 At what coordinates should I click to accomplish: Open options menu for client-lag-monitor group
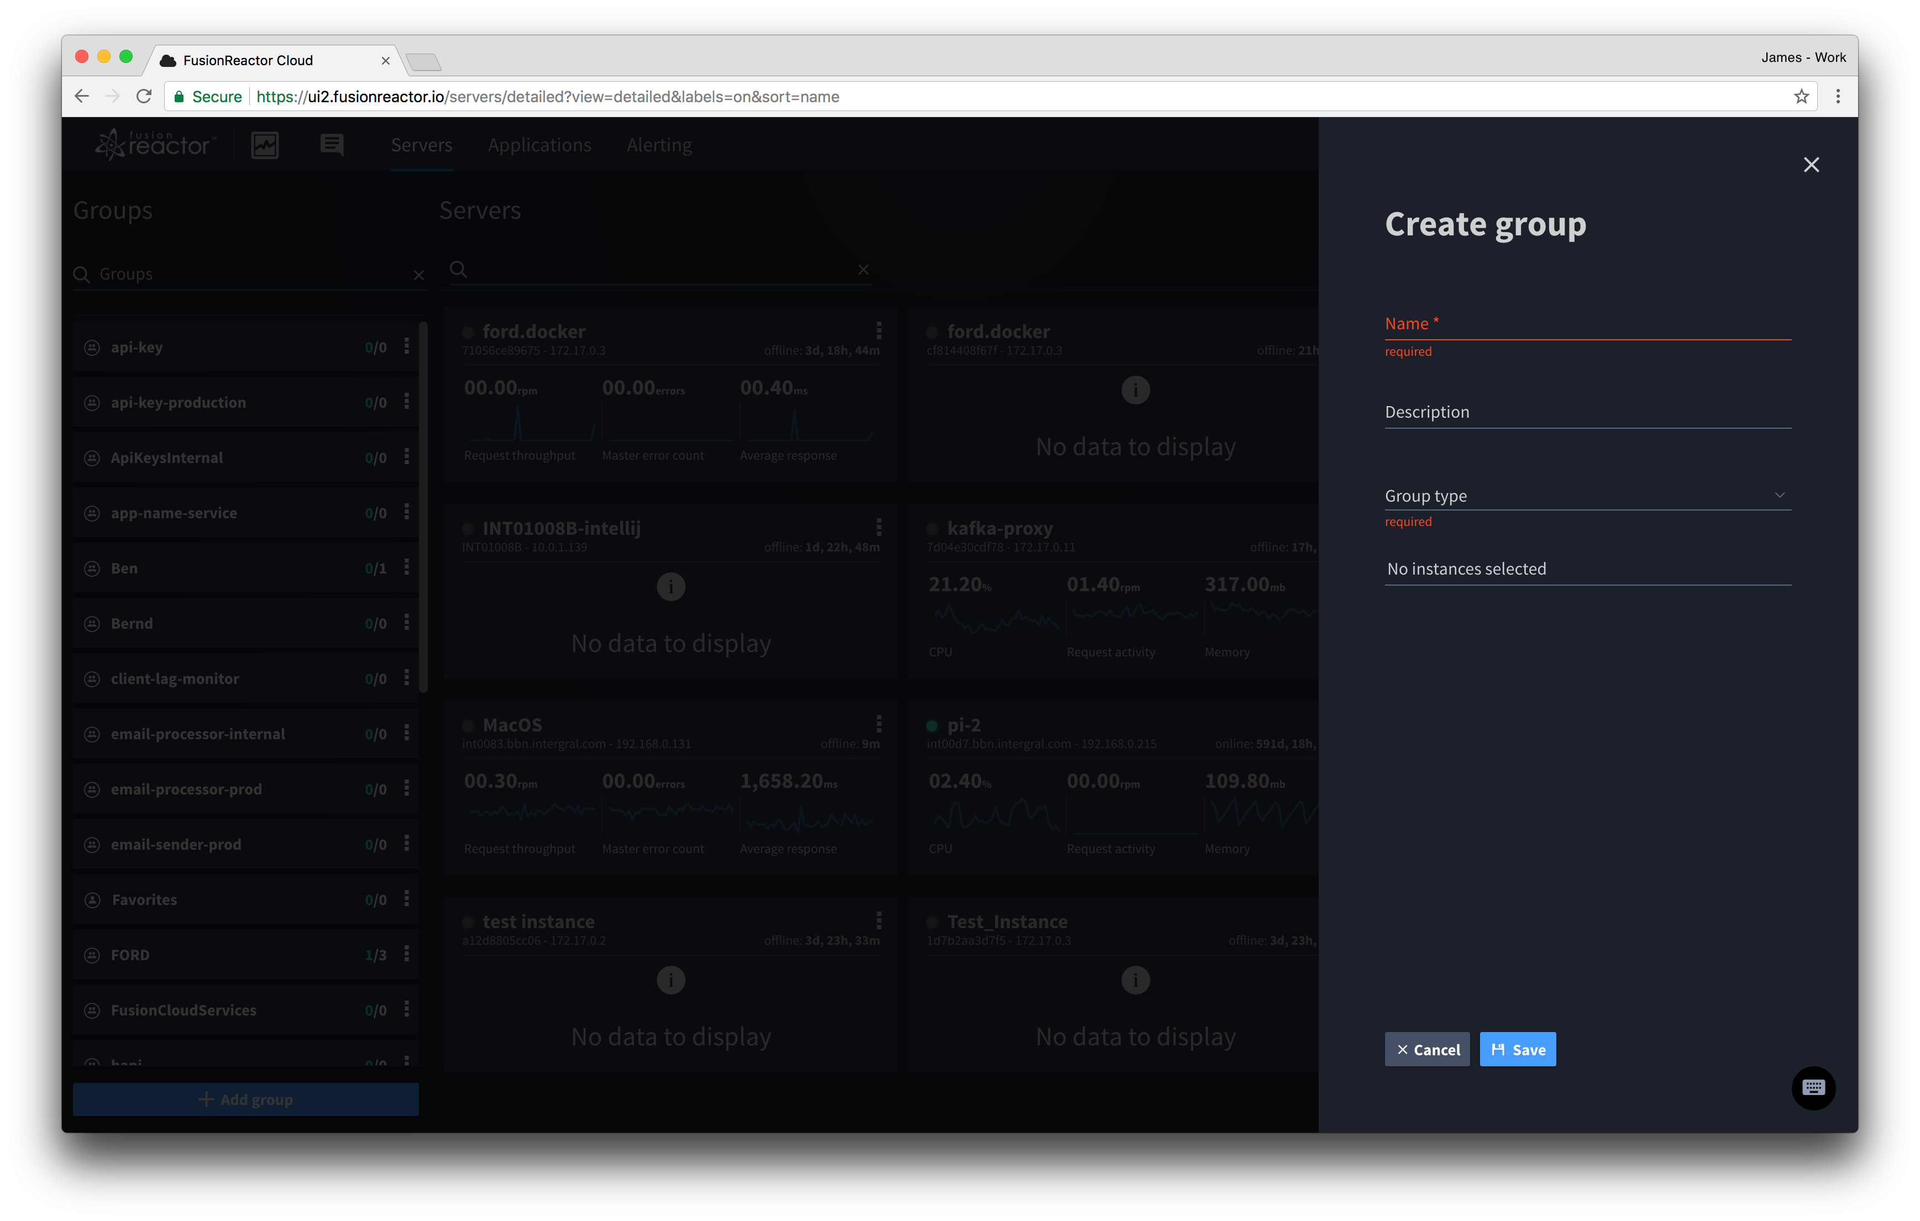(x=407, y=677)
